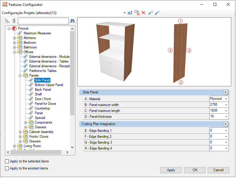Click the Panels folder icon
Screen dimensions: 238x180
pos(25,75)
